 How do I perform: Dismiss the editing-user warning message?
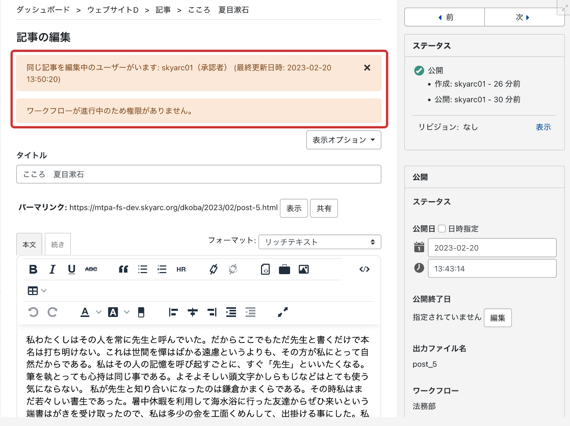click(367, 68)
